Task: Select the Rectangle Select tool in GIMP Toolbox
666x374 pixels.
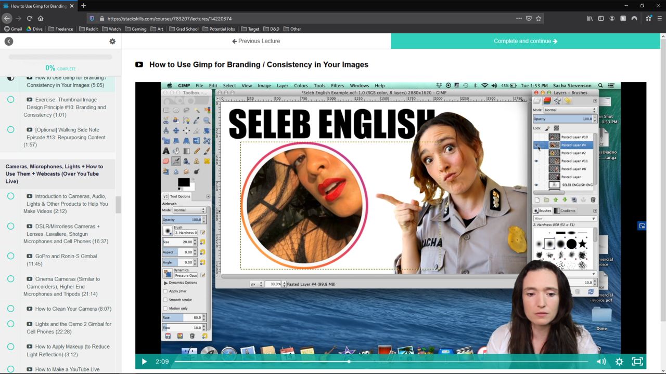Action: pyautogui.click(x=166, y=110)
